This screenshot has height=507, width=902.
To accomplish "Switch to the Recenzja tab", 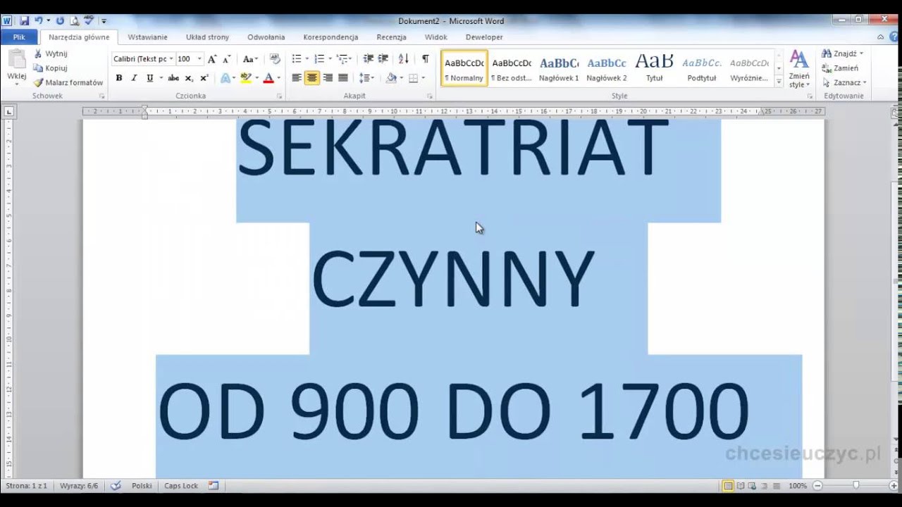I will pos(391,37).
